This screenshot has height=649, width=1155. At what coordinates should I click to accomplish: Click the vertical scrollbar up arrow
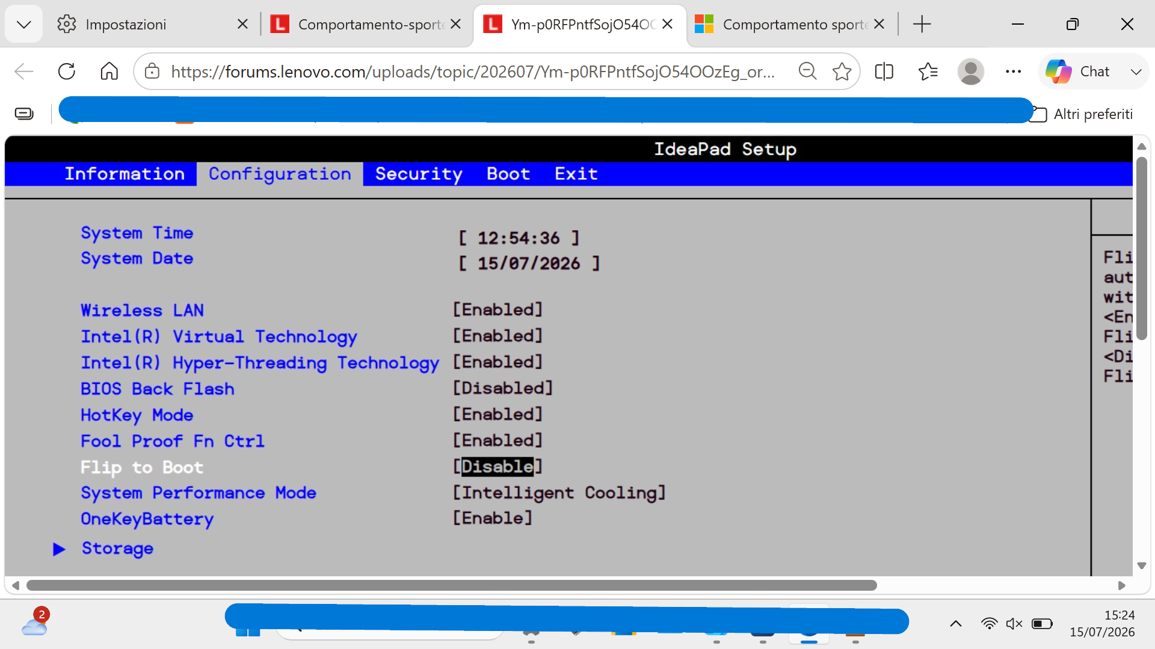click(1141, 147)
